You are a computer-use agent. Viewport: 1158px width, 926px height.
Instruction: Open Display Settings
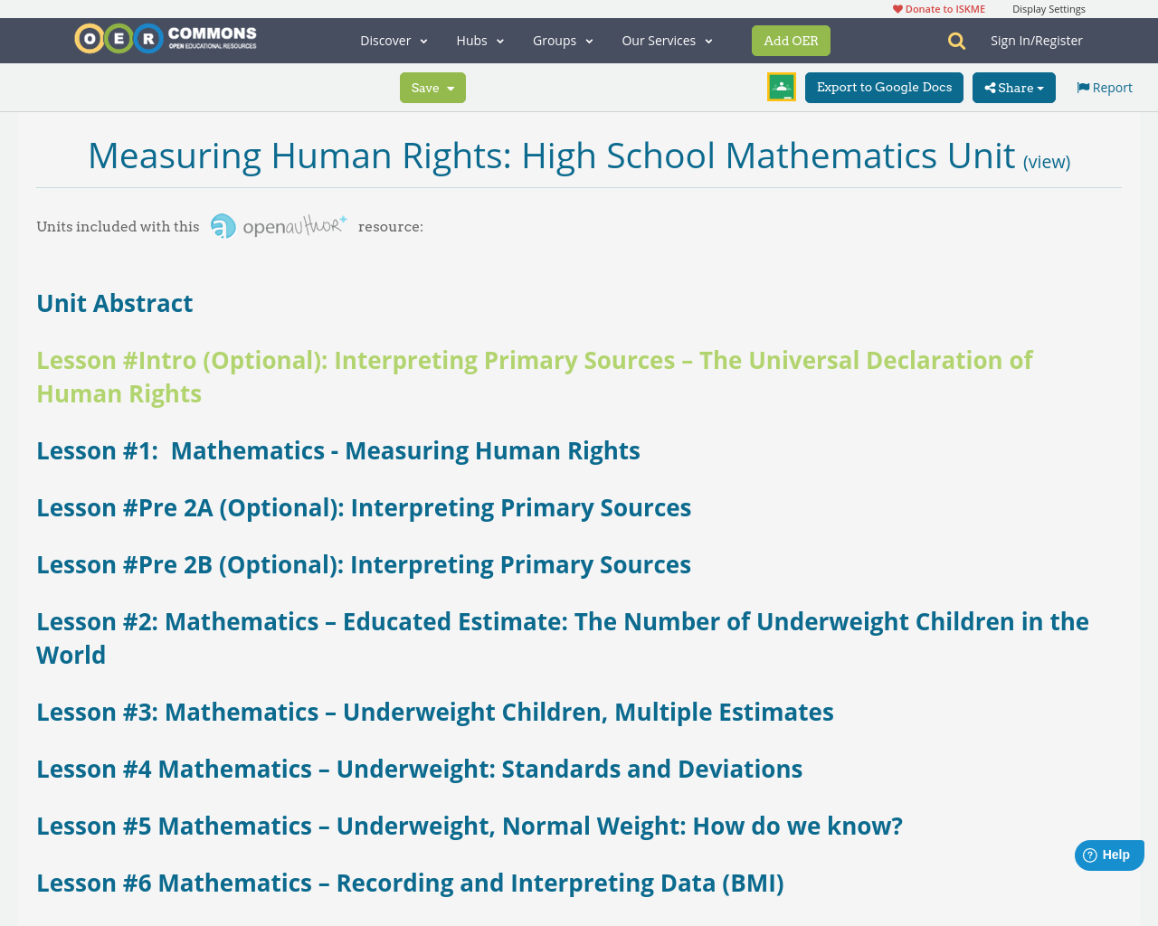click(1049, 7)
